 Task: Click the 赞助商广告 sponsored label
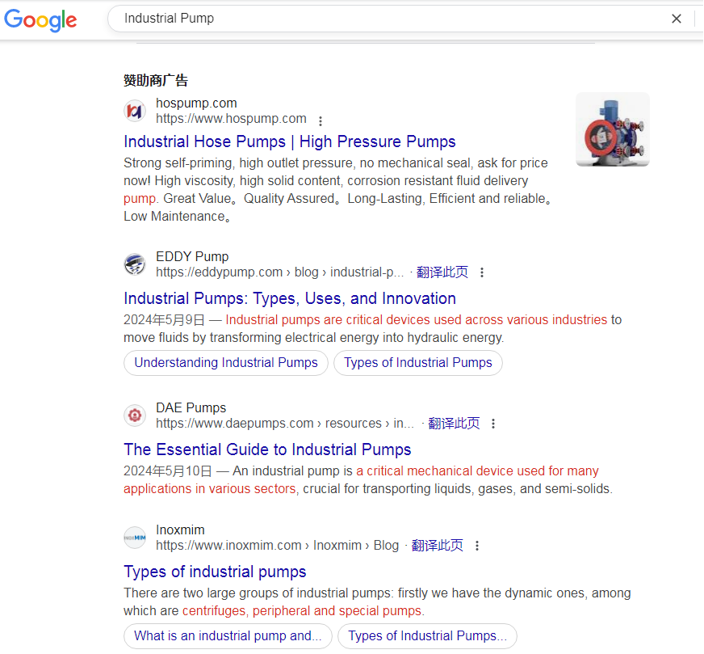point(155,81)
